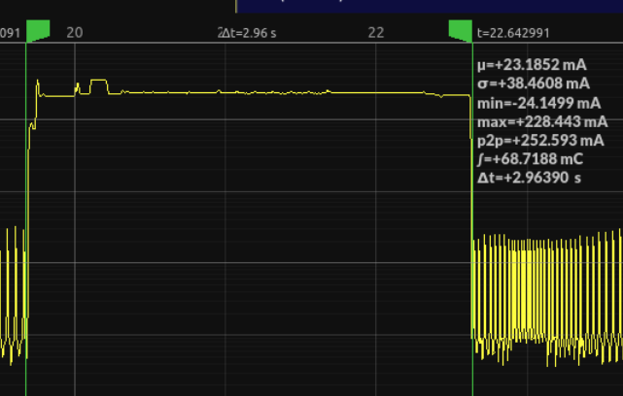The height and width of the screenshot is (396, 623).
Task: Click the 091 label at left of time axis
Action: pos(10,32)
